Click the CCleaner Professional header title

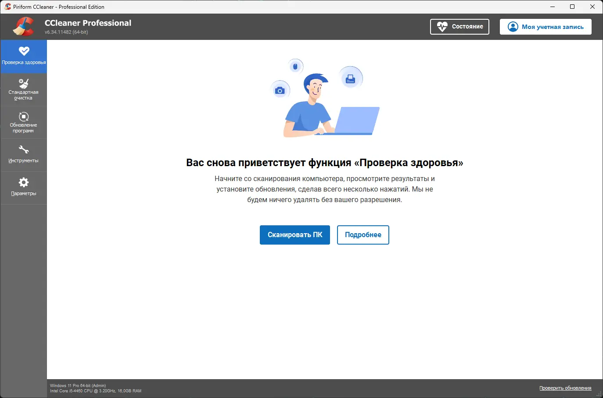click(x=88, y=23)
